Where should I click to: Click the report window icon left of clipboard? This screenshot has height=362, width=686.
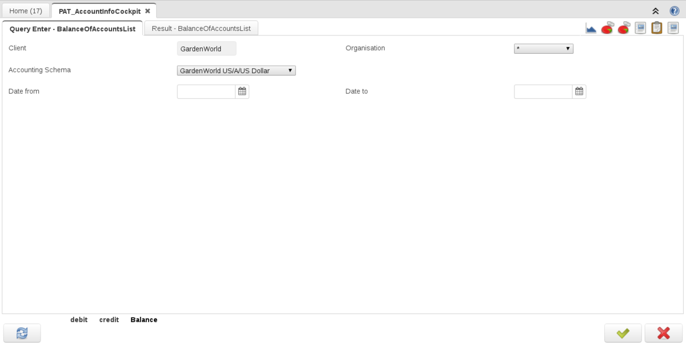[640, 28]
